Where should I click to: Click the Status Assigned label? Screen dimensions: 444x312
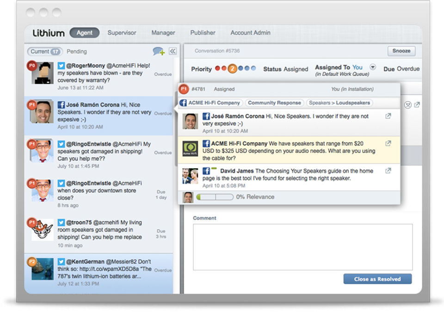(285, 69)
